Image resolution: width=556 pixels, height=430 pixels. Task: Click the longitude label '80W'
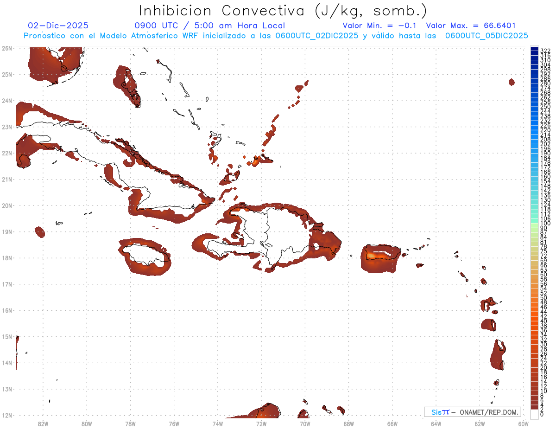pos(87,424)
